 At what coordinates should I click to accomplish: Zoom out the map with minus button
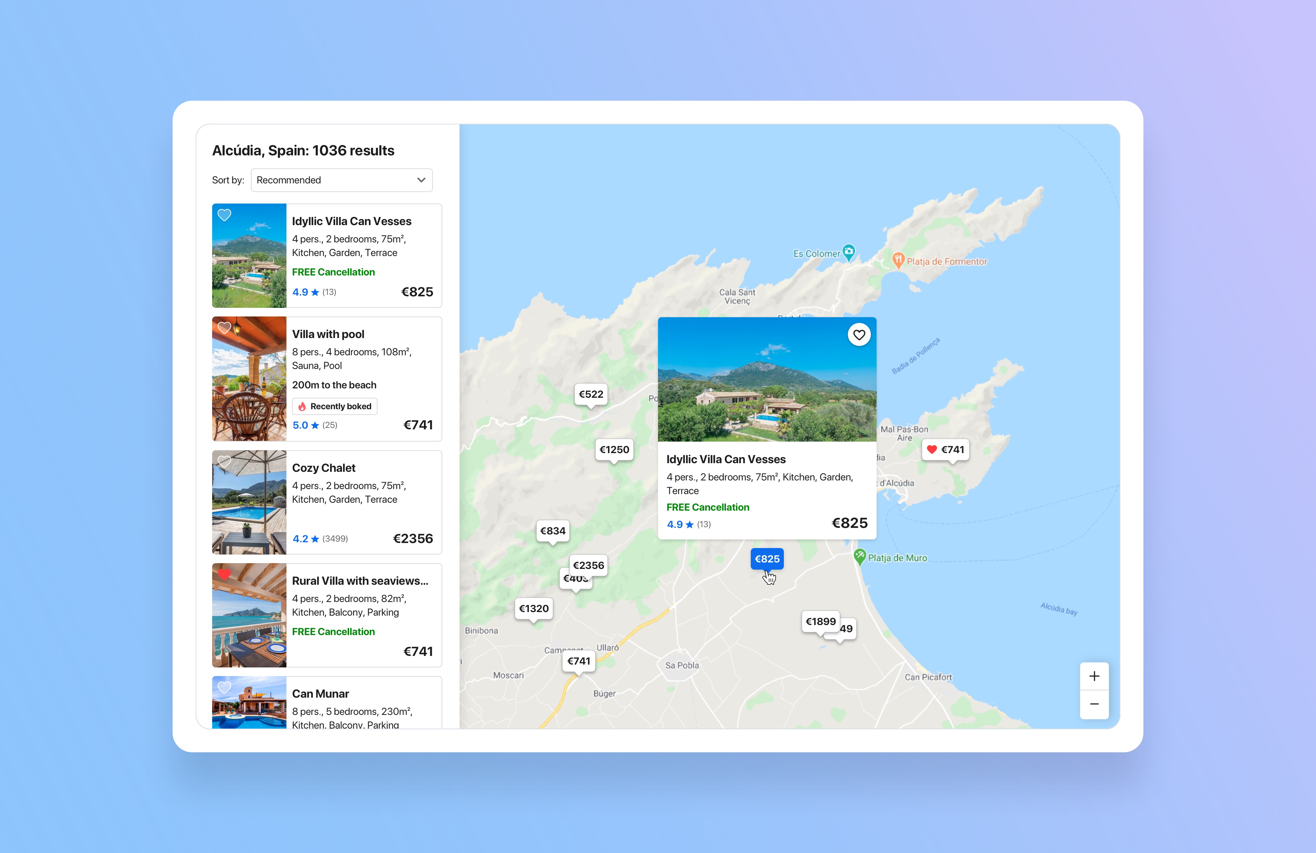[1094, 704]
